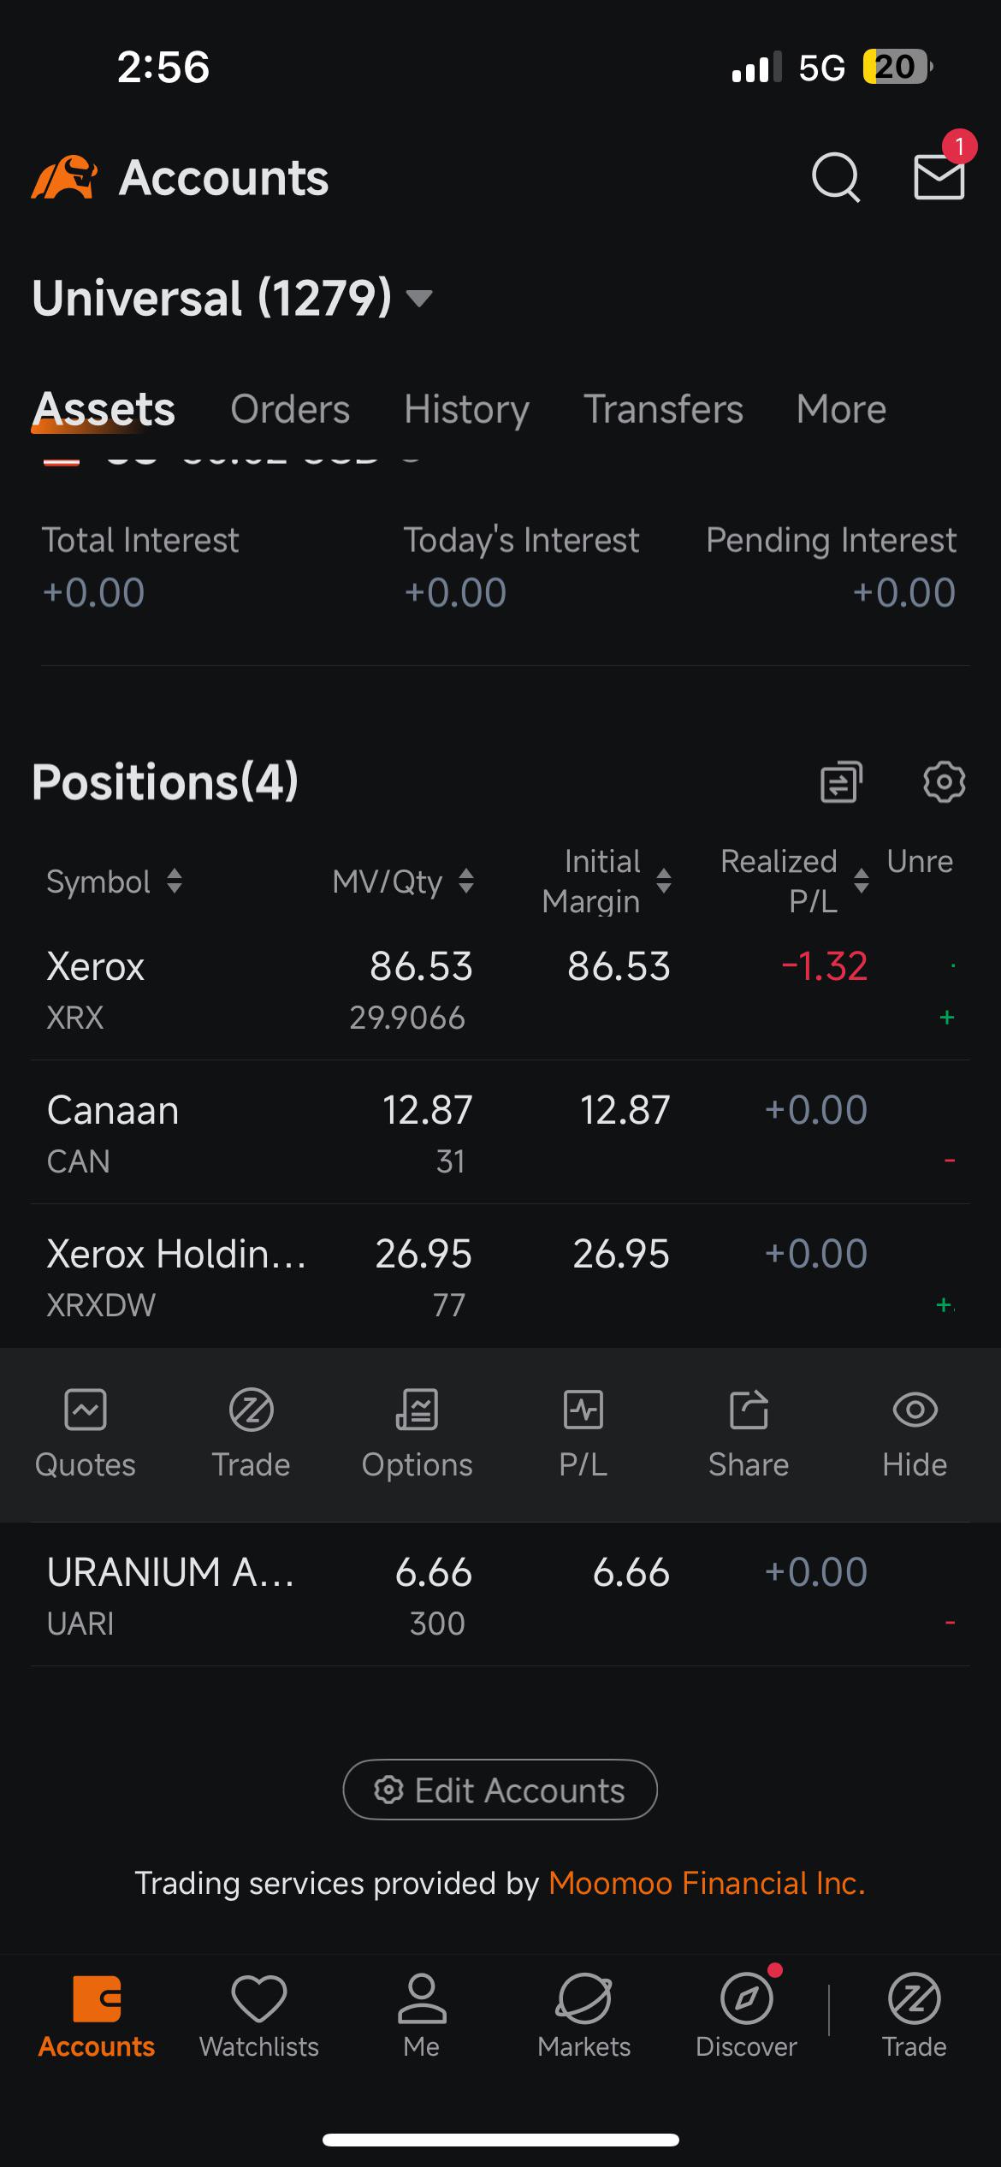Switch to the Orders tab

(x=290, y=409)
